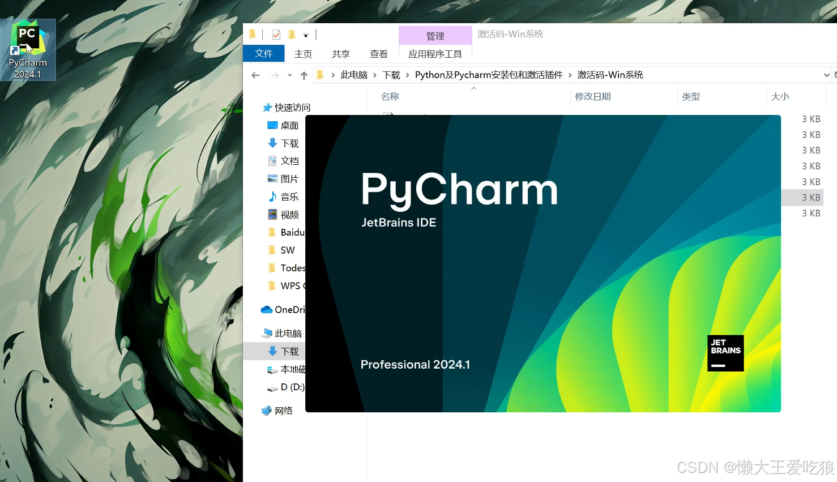Click the highlighted 3 KB size cell
This screenshot has height=482, width=837.
coord(810,197)
